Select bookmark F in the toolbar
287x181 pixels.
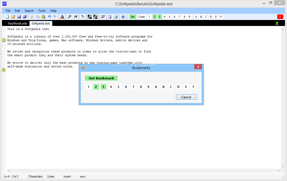(221, 17)
